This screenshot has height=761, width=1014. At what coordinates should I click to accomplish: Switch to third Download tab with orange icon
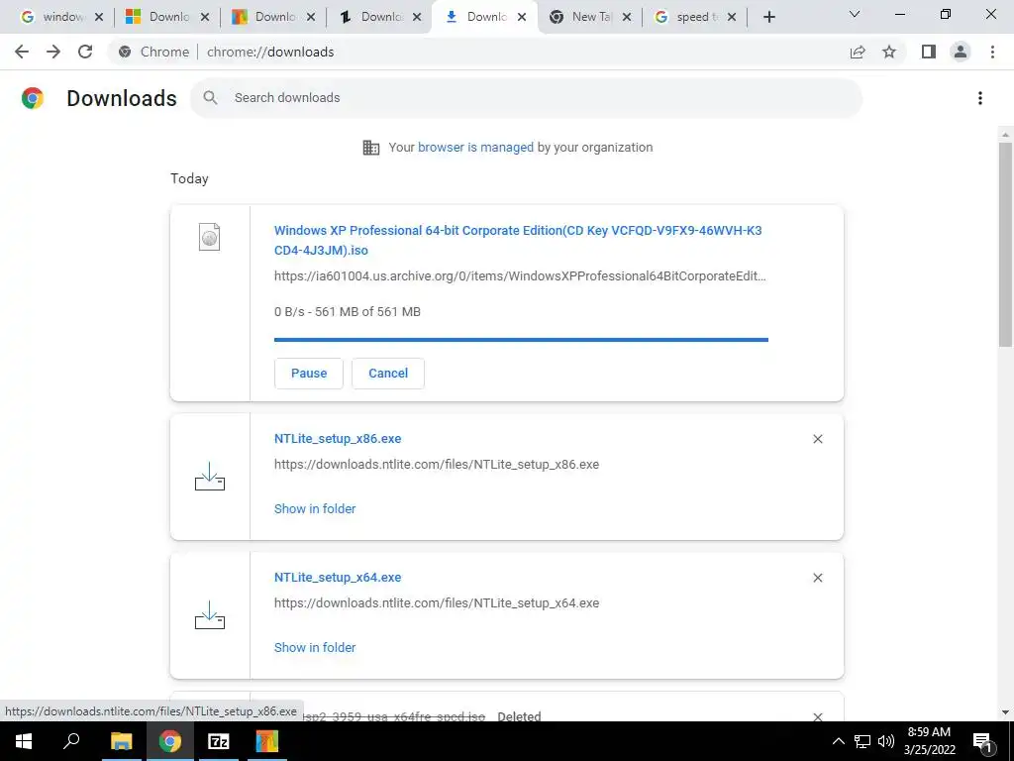tap(274, 18)
